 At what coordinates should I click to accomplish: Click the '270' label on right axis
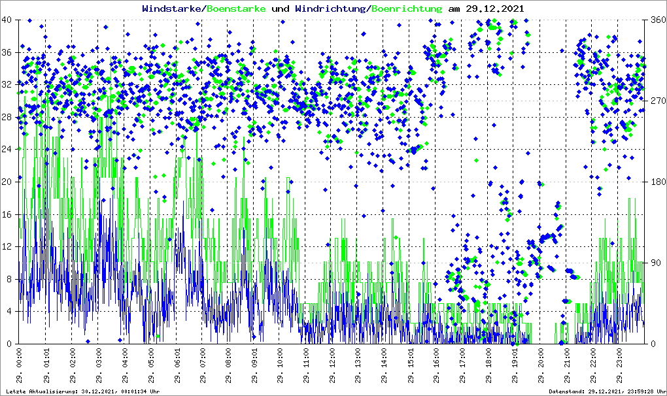(x=656, y=101)
